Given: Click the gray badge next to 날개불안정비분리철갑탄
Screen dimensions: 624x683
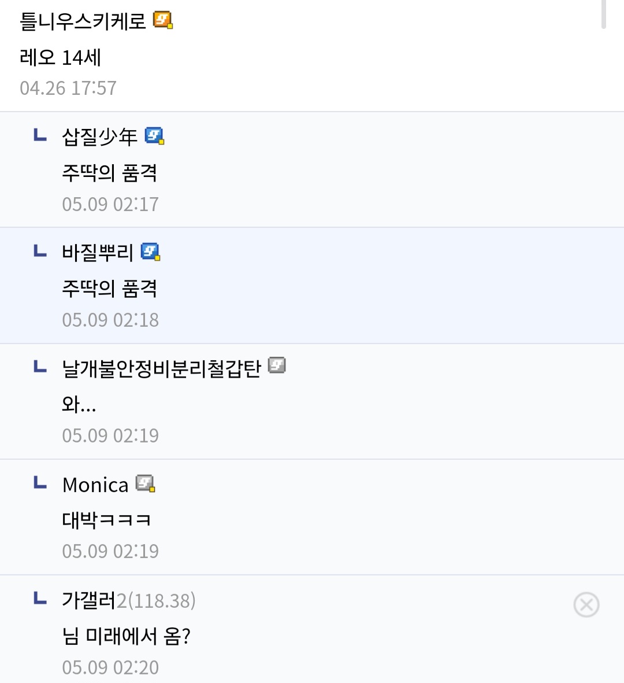Looking at the screenshot, I should pyautogui.click(x=277, y=366).
